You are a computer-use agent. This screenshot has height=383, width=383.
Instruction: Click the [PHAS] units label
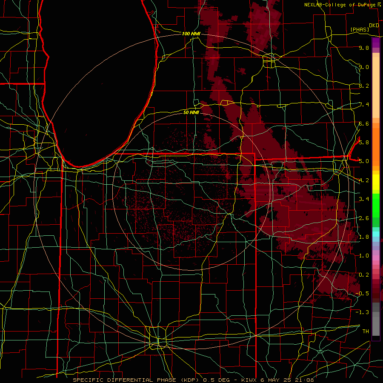(360, 29)
